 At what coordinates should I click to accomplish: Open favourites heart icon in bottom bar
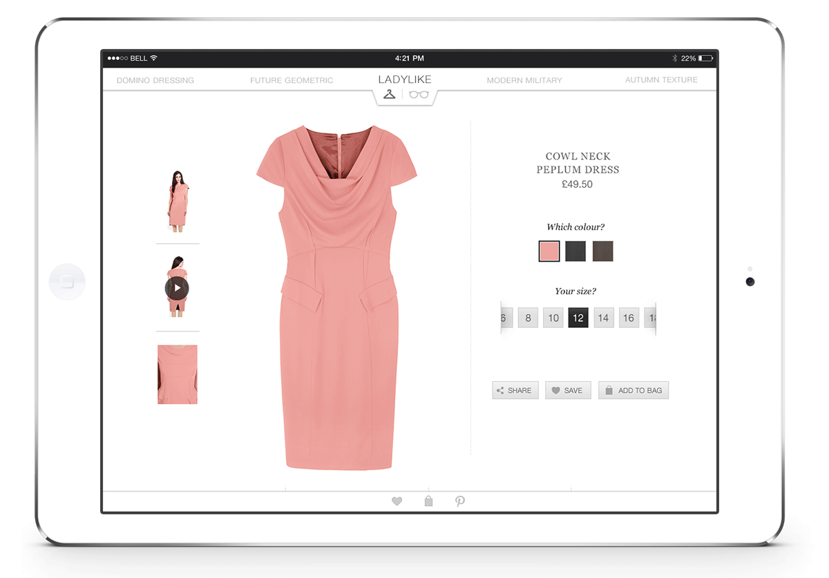point(397,501)
